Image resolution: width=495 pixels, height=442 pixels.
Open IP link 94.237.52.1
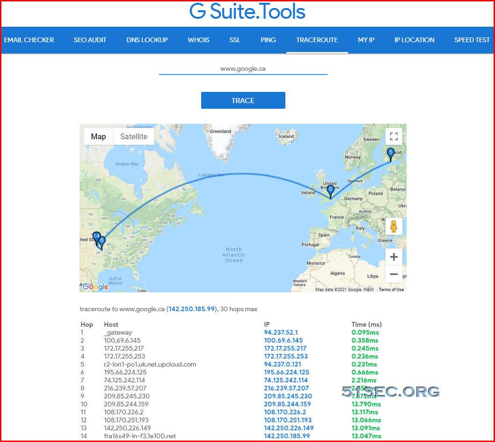click(281, 332)
